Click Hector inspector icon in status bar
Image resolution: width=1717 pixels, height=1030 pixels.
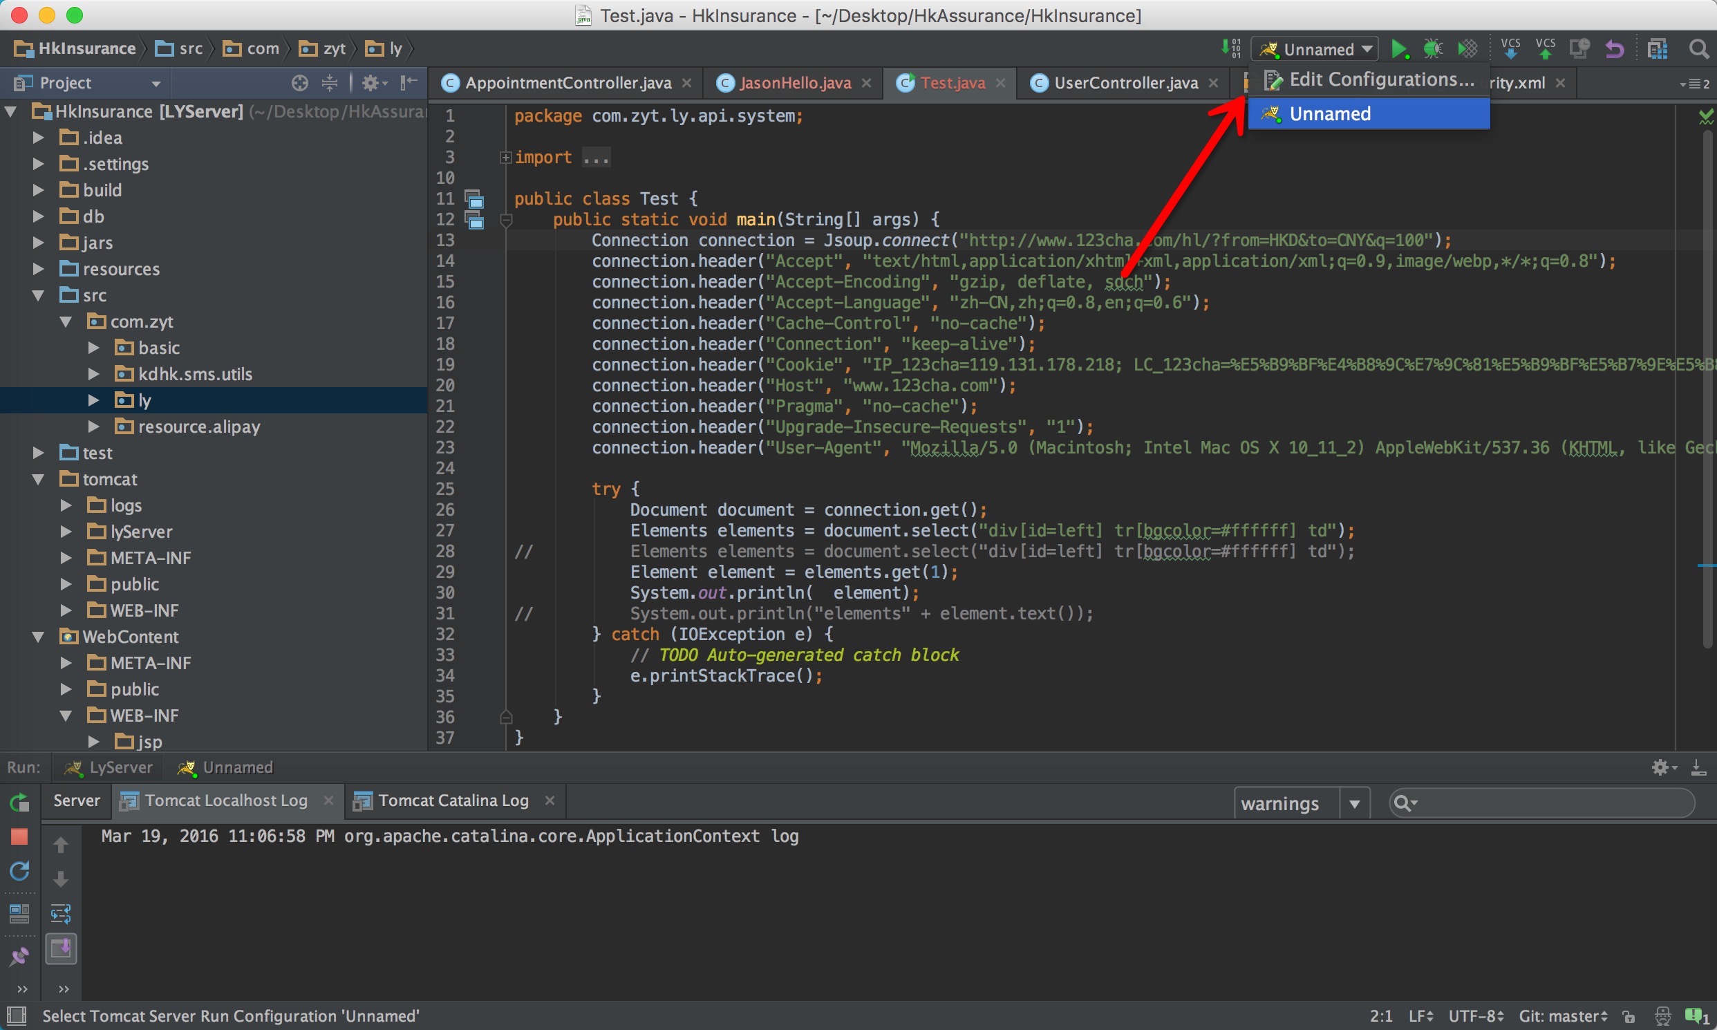pyautogui.click(x=1662, y=1017)
